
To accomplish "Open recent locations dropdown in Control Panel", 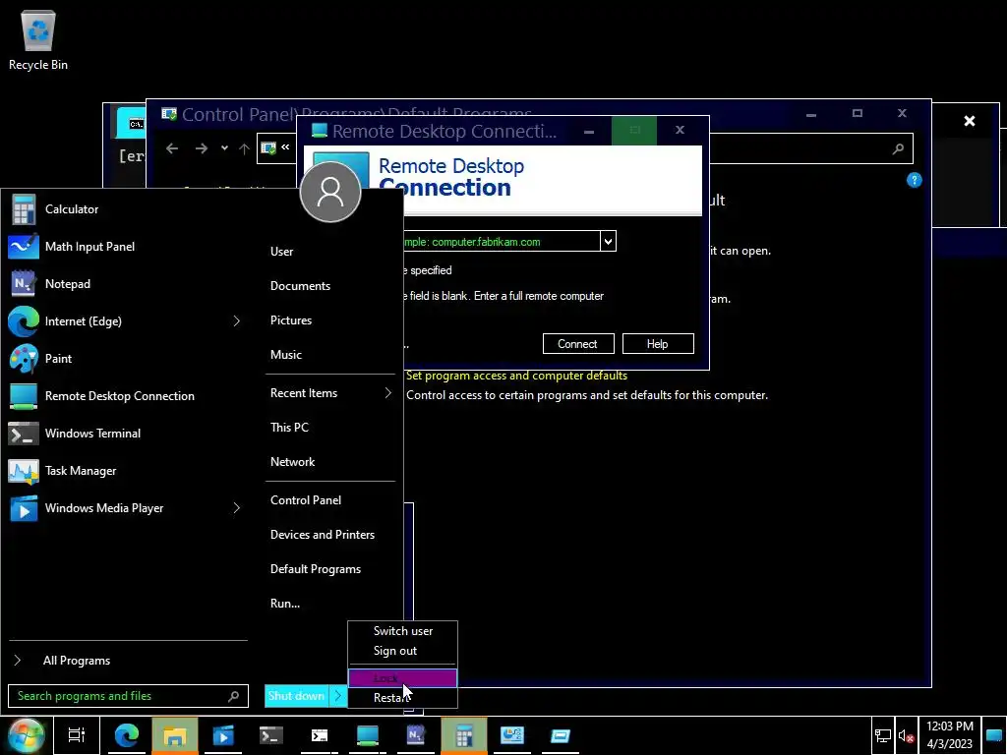I will (x=224, y=148).
